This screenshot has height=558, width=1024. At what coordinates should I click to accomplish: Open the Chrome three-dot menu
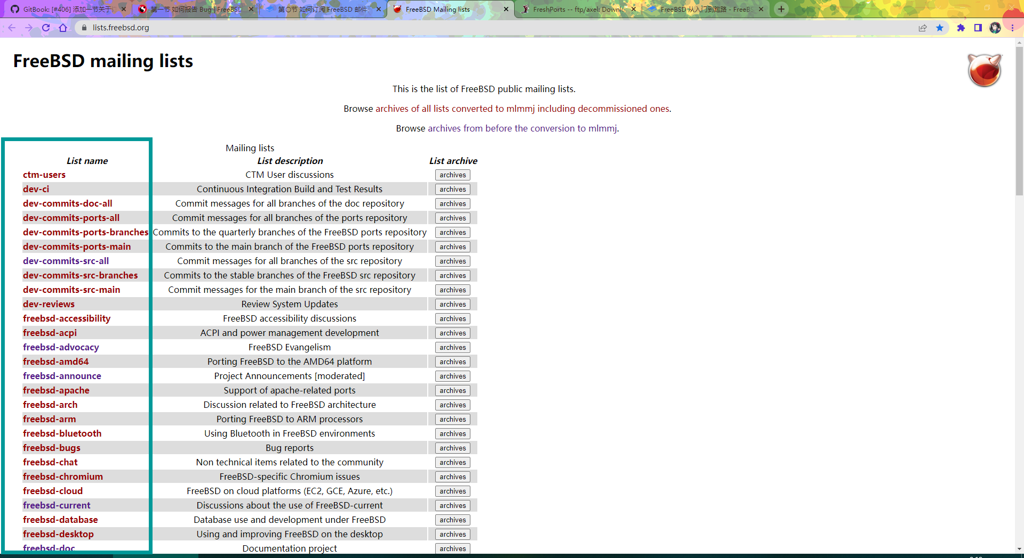[x=1012, y=28]
